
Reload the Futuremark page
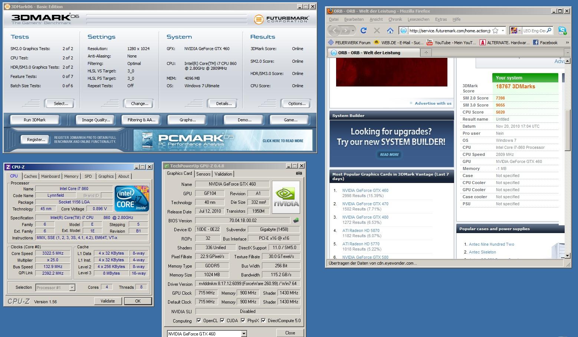click(x=364, y=30)
